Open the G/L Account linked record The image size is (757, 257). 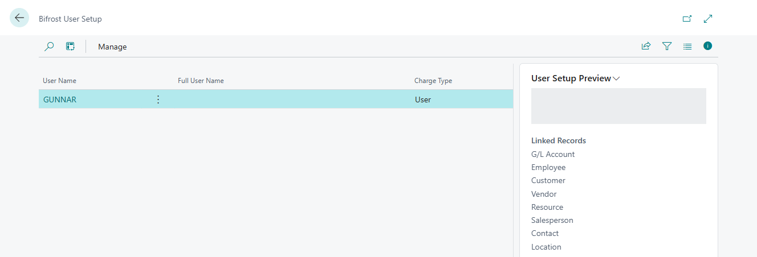(x=553, y=154)
